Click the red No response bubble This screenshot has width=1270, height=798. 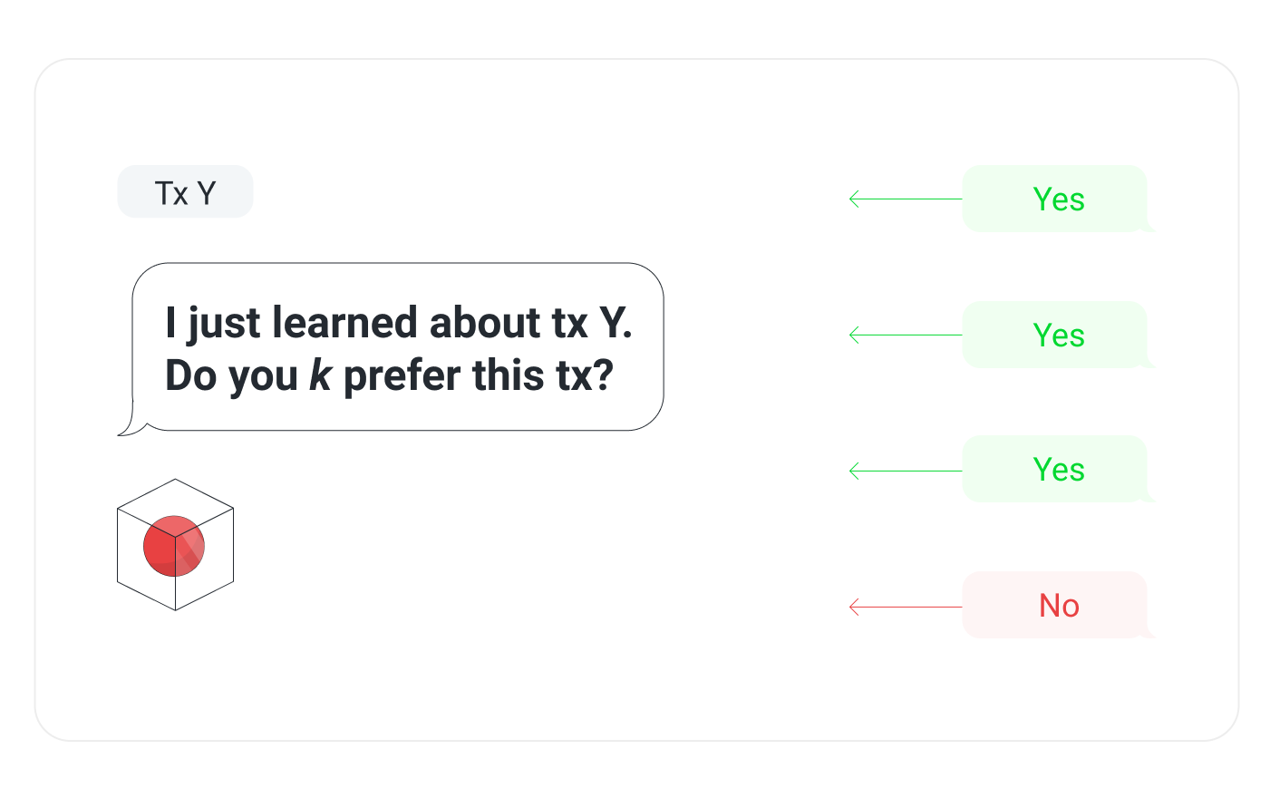tap(1058, 605)
